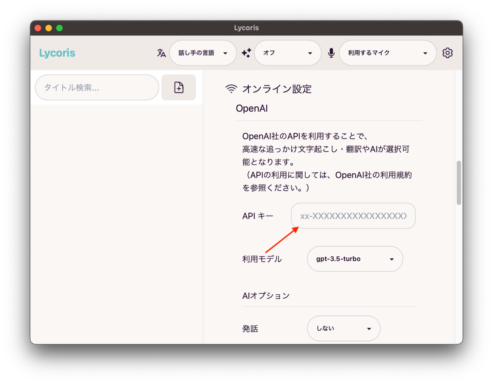
Task: Open the 発話 しない dropdown
Action: tap(344, 328)
